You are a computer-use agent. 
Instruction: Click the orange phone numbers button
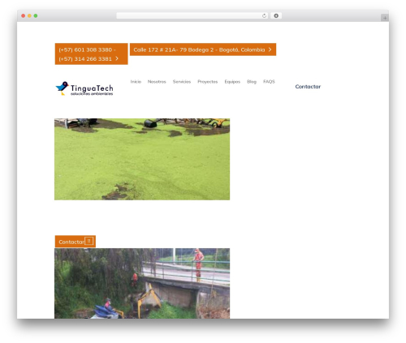[92, 54]
